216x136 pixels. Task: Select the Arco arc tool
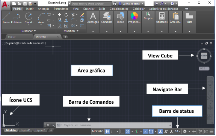click(x=41, y=18)
